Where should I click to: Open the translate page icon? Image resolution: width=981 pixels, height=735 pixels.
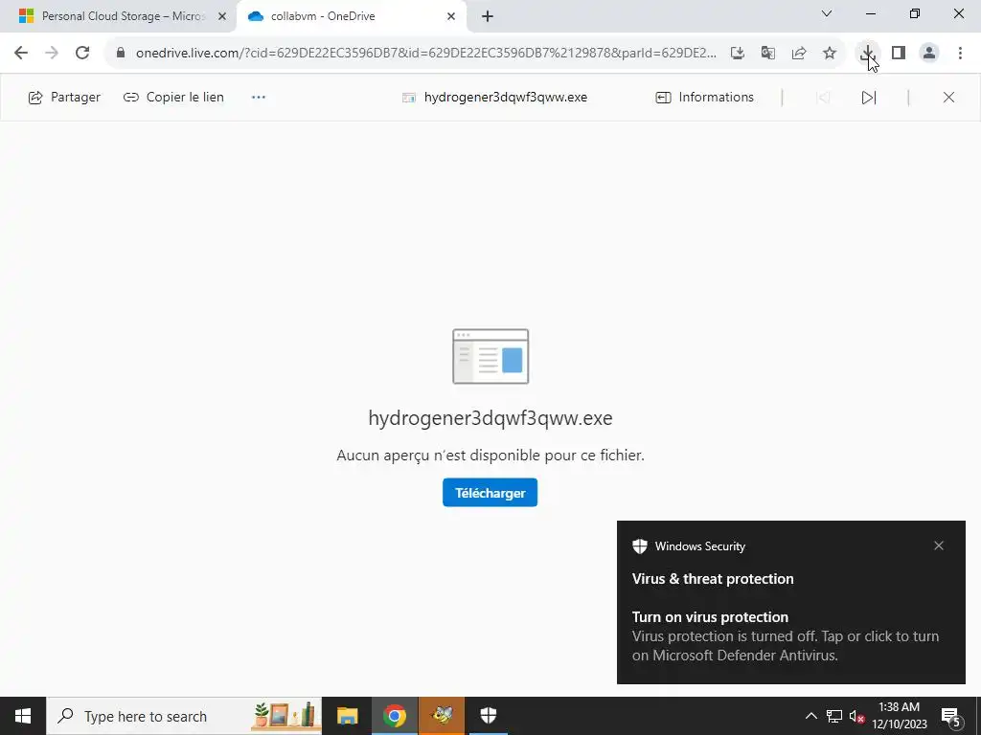(x=768, y=54)
